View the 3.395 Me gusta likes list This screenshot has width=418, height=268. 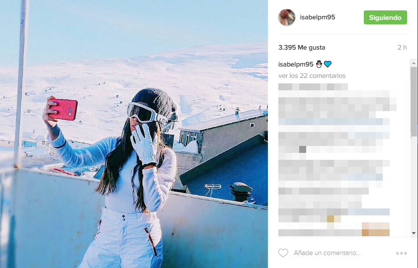pyautogui.click(x=302, y=48)
